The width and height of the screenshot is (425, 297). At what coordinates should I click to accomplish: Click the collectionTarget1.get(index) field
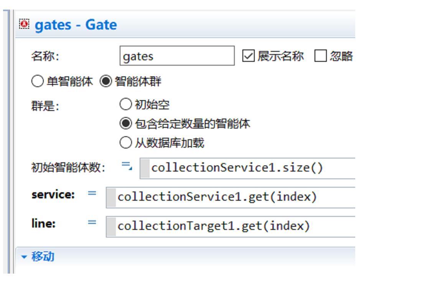tap(231, 226)
